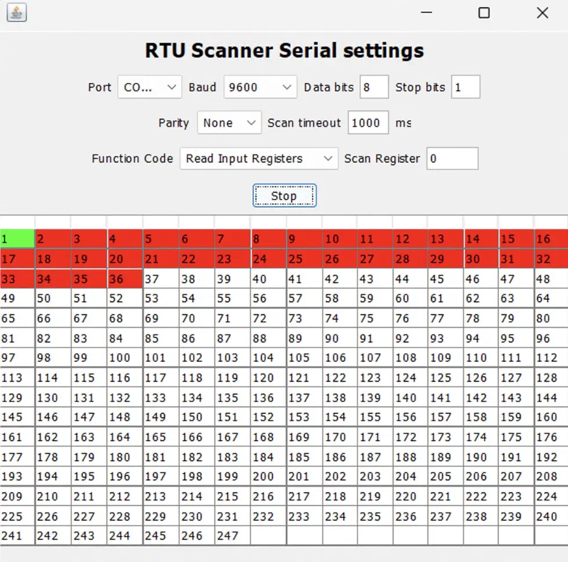Screen dimensions: 568x562
Task: Maximize the RTU Scanner window
Action: tap(484, 13)
